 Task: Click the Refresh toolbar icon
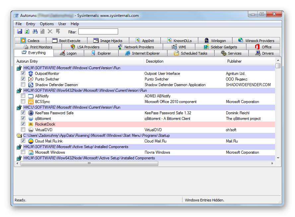27,31
